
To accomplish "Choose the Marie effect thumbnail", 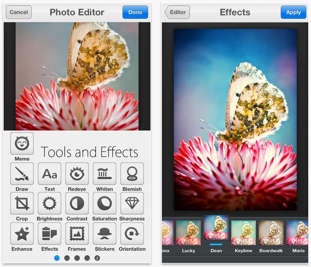I will pyautogui.click(x=297, y=233).
